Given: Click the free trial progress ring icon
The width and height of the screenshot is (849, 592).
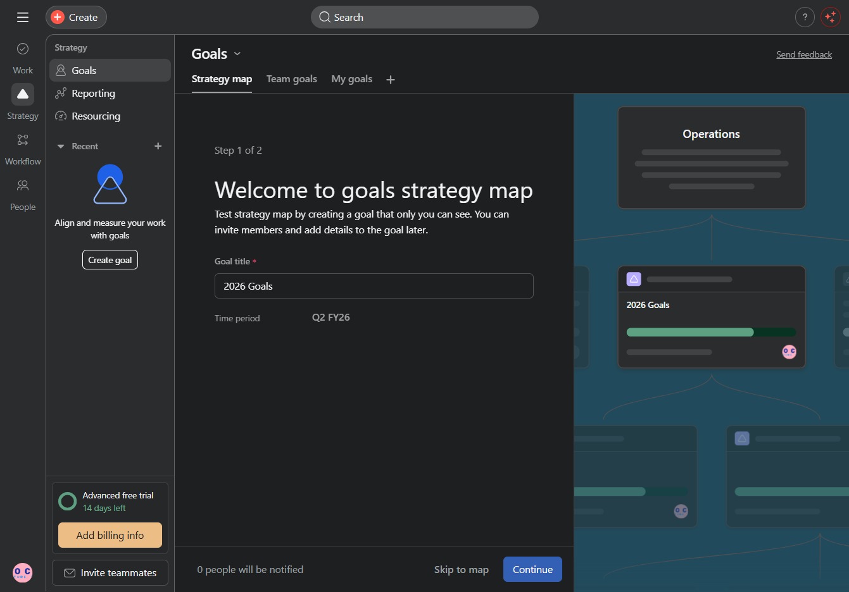Looking at the screenshot, I should pyautogui.click(x=67, y=502).
